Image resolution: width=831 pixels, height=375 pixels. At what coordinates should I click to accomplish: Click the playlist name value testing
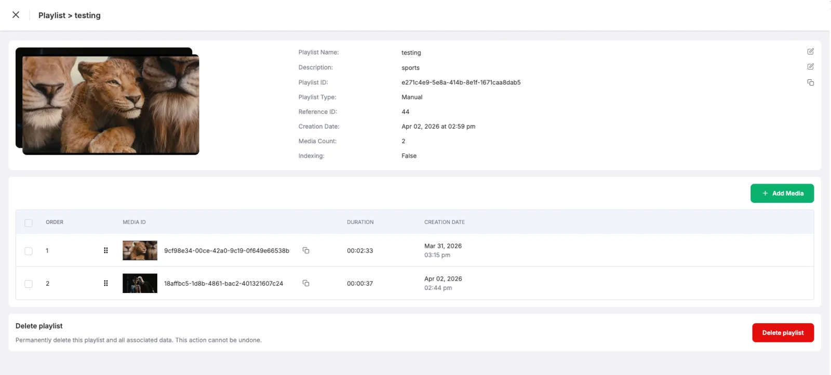coord(411,52)
